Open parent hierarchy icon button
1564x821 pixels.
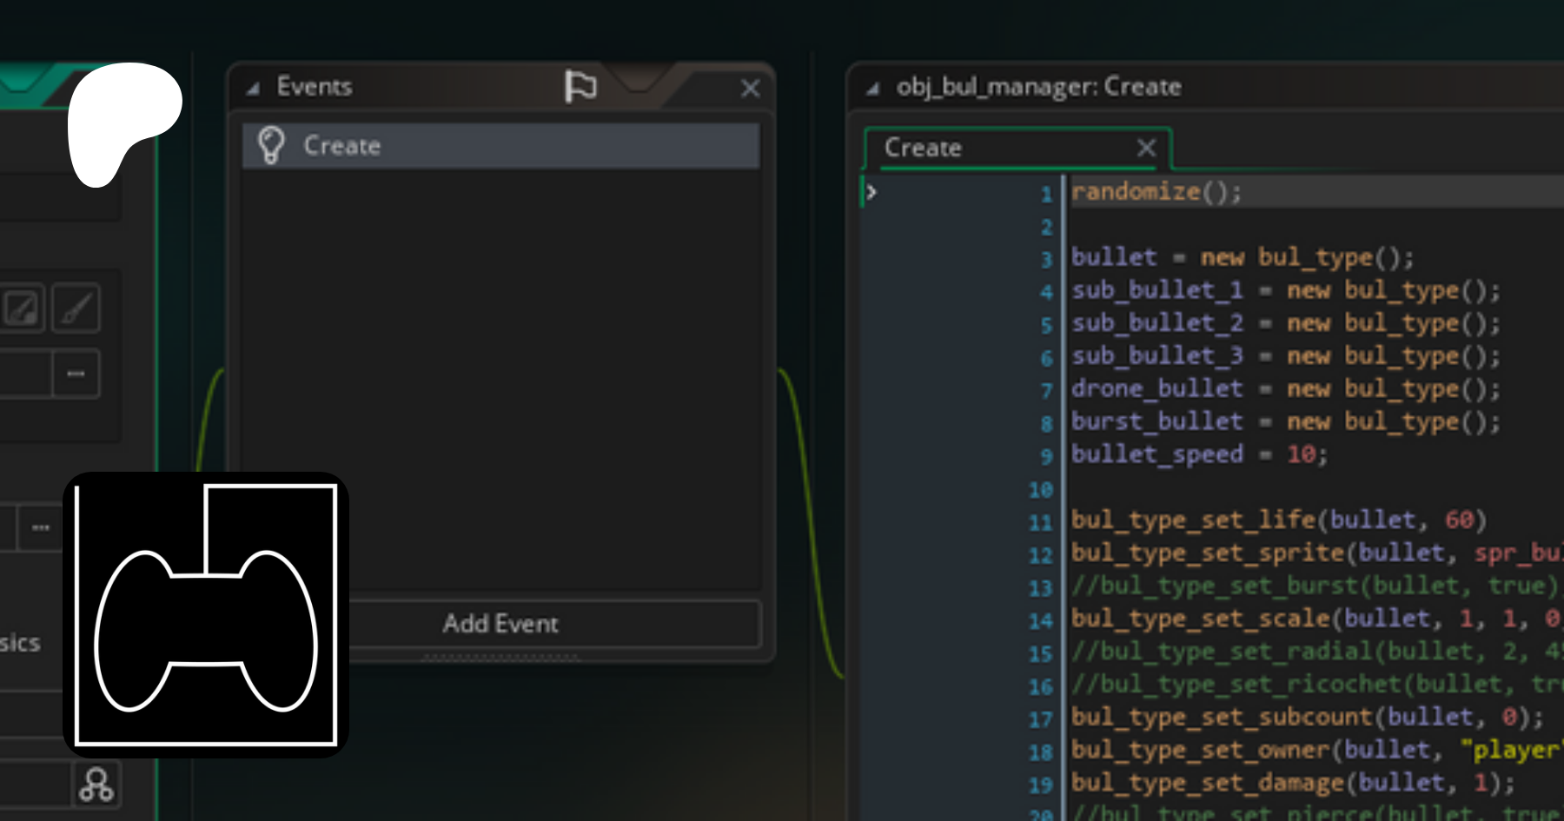coord(96,785)
